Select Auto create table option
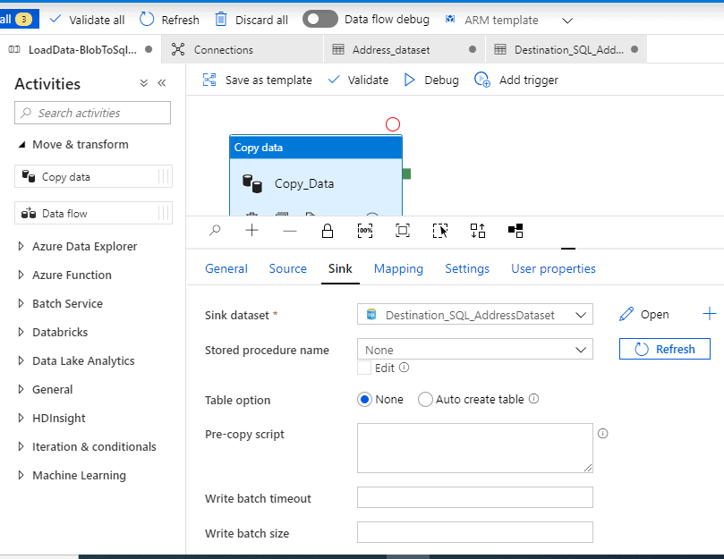 tap(426, 400)
